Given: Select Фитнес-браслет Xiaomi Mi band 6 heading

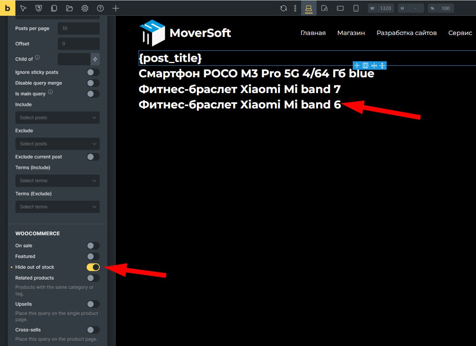Looking at the screenshot, I should 240,105.
